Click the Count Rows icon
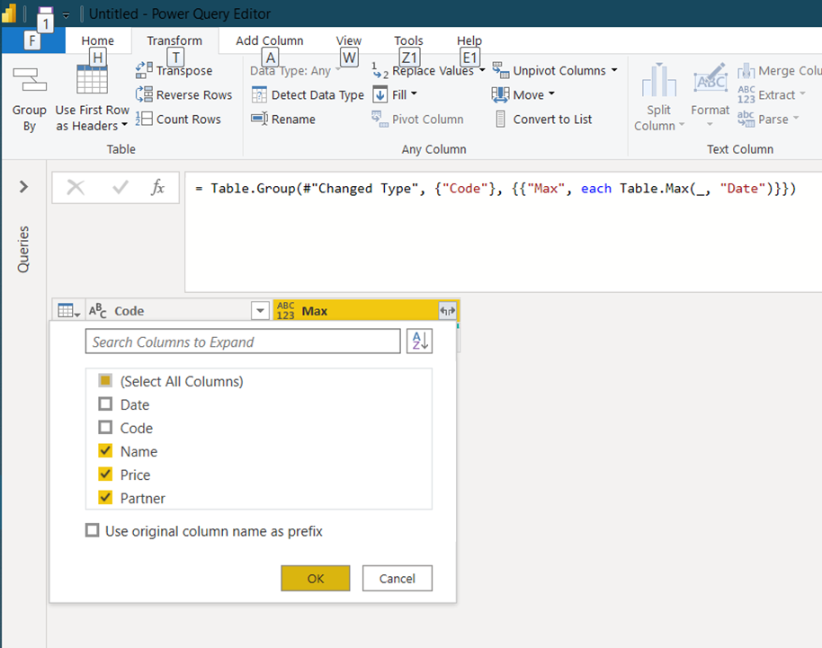 tap(144, 119)
